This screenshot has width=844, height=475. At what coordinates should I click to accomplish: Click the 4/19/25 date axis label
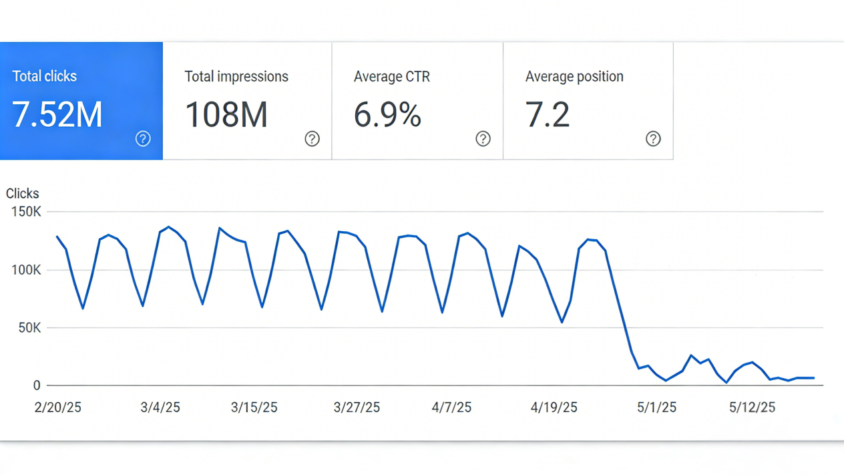click(x=554, y=408)
